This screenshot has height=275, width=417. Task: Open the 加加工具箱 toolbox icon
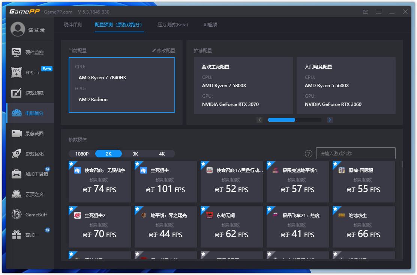(16, 174)
